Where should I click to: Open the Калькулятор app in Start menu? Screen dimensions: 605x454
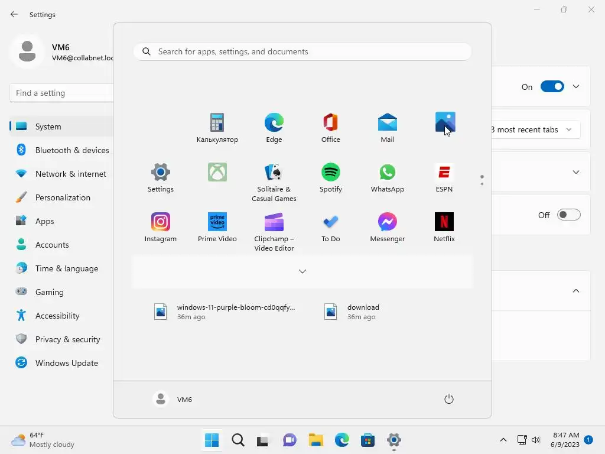pos(217,128)
